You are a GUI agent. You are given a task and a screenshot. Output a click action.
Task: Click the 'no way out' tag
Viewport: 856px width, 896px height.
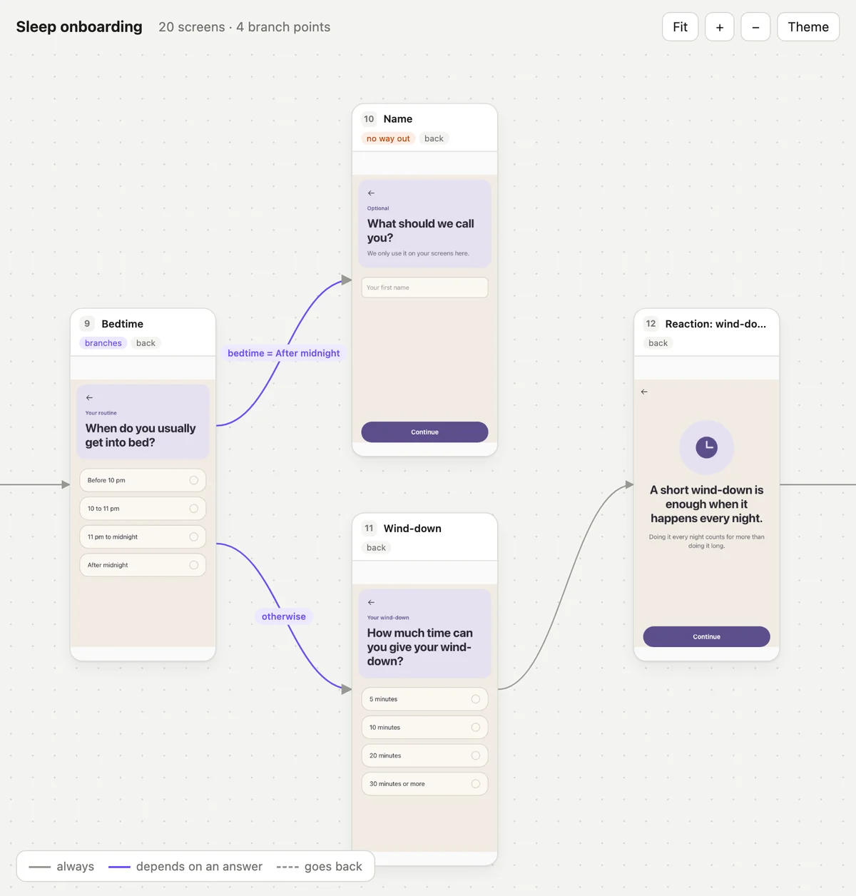(x=388, y=138)
